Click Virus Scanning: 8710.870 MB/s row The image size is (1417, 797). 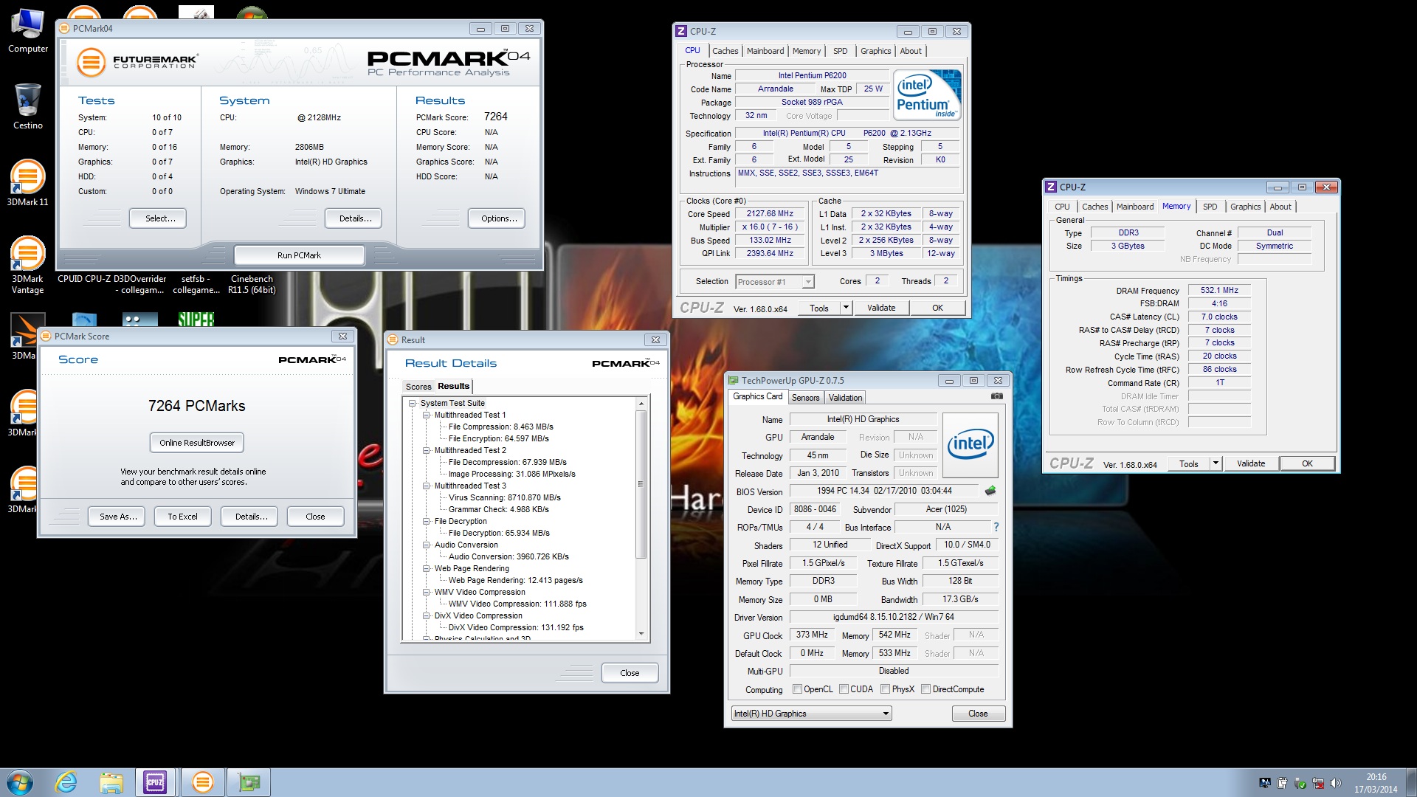[x=504, y=497]
